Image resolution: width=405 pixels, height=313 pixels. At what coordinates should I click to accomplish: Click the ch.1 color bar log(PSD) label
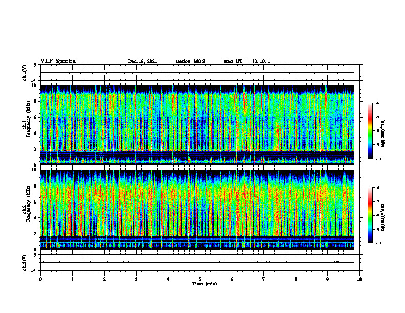click(384, 133)
